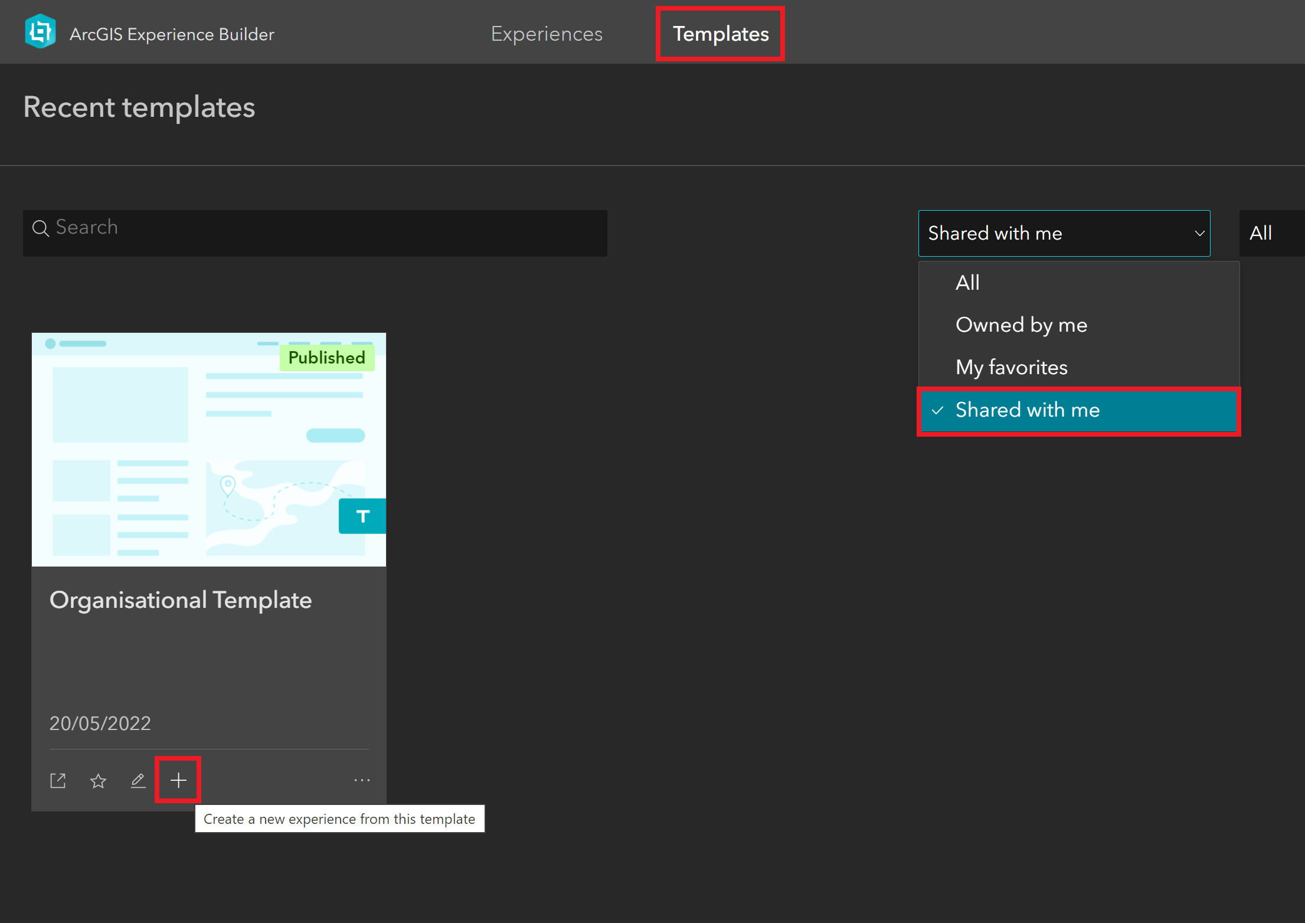Add Organisational Template to favorites with star
The height and width of the screenshot is (923, 1305).
coord(98,781)
